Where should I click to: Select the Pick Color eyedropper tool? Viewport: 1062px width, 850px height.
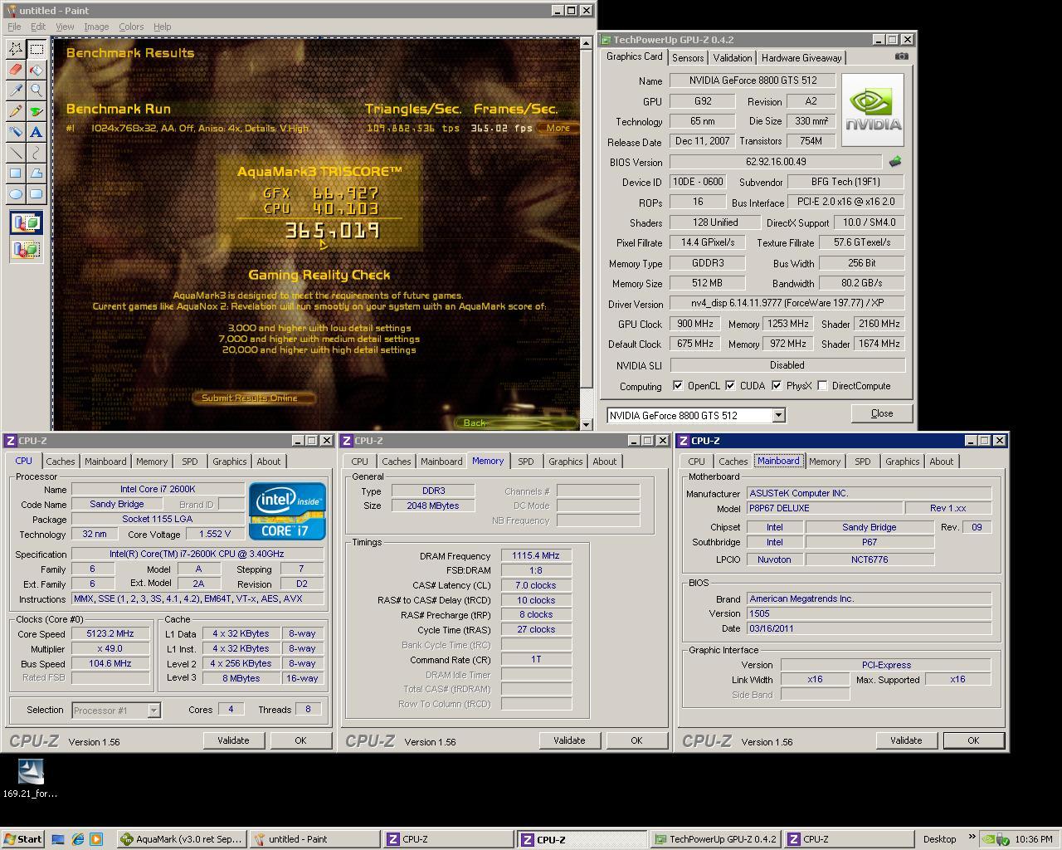pyautogui.click(x=15, y=90)
